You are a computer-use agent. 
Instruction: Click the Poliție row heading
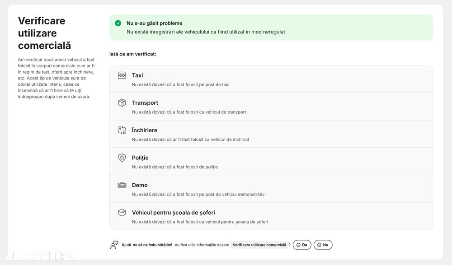pyautogui.click(x=140, y=158)
